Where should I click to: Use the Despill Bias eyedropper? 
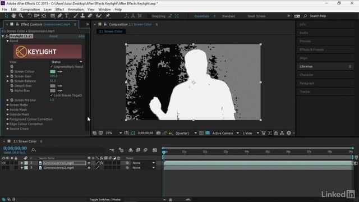tap(60, 86)
